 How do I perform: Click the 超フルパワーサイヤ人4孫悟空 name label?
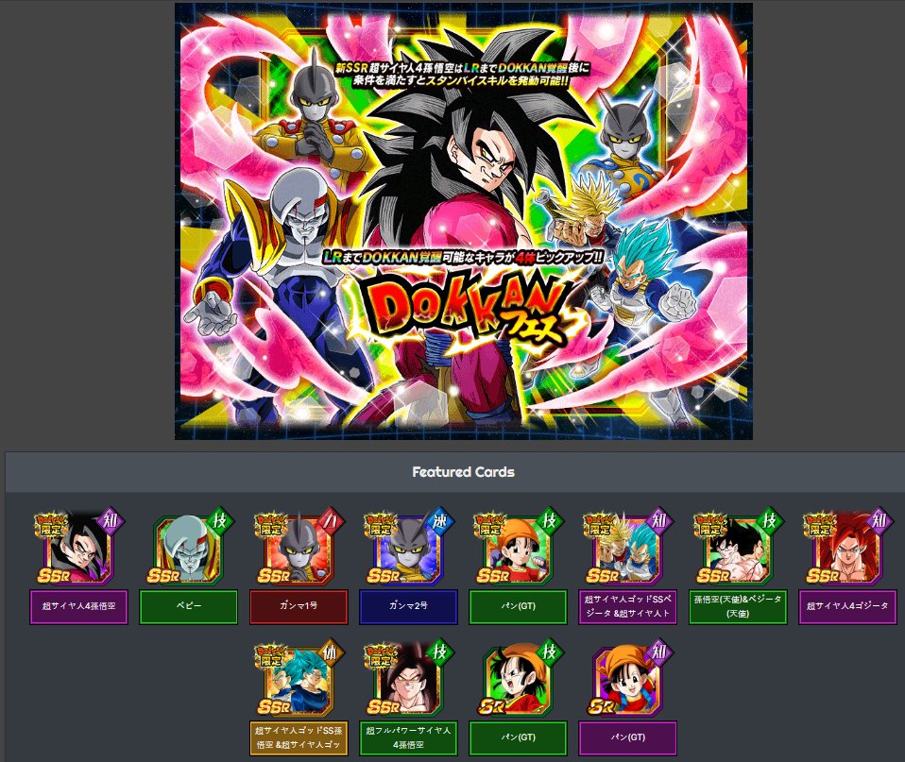click(x=408, y=737)
